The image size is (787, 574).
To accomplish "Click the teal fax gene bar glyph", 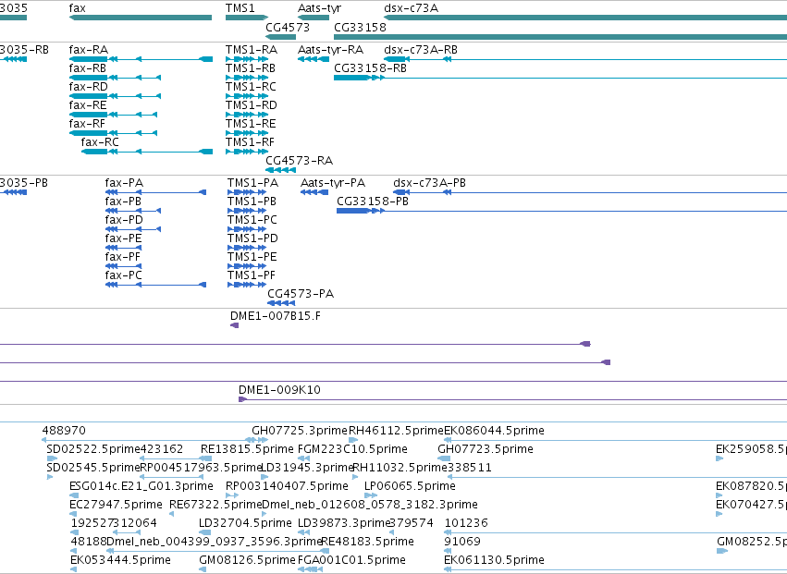I will 141,18.
